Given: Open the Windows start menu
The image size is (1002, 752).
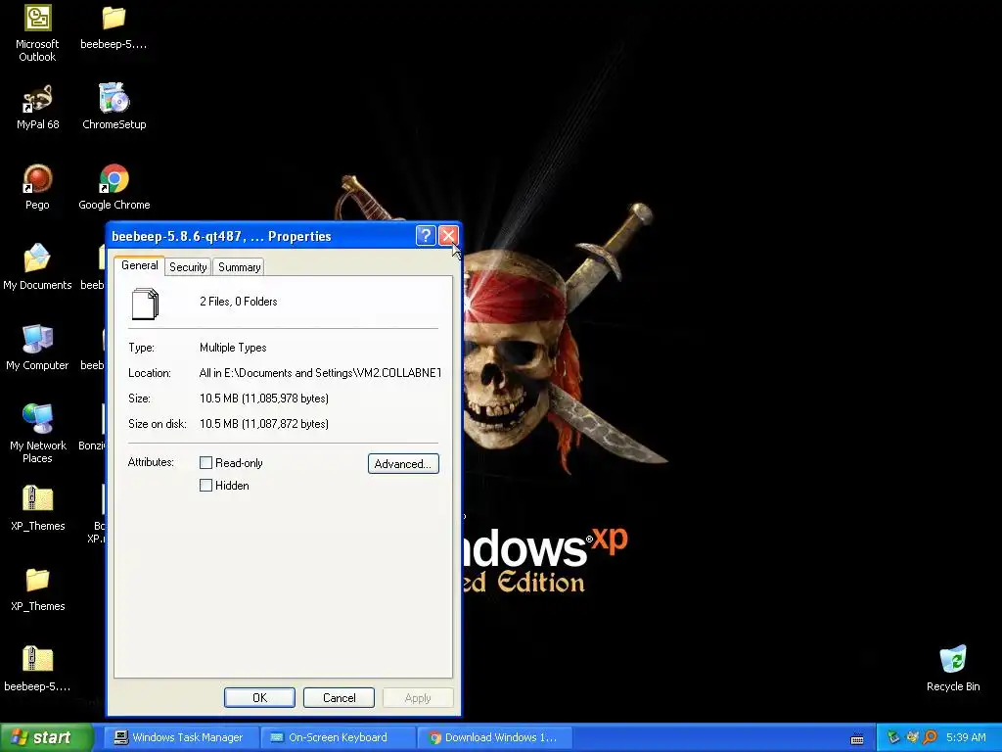Looking at the screenshot, I should [46, 737].
